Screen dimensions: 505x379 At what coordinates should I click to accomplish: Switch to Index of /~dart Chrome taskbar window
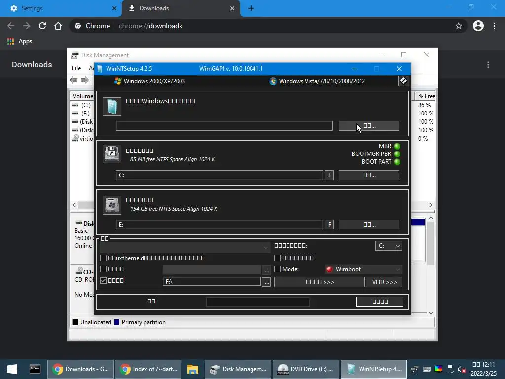(148, 369)
